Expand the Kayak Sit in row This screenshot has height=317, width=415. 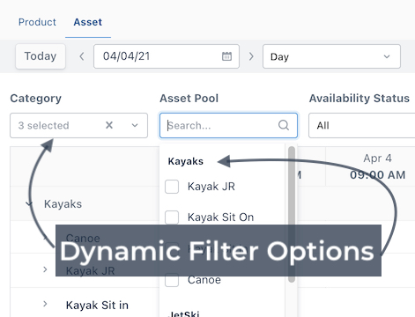[45, 304]
